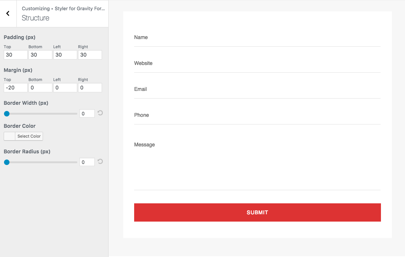Click the Border Width (px) label
Screen dimensions: 405x257
[26, 103]
